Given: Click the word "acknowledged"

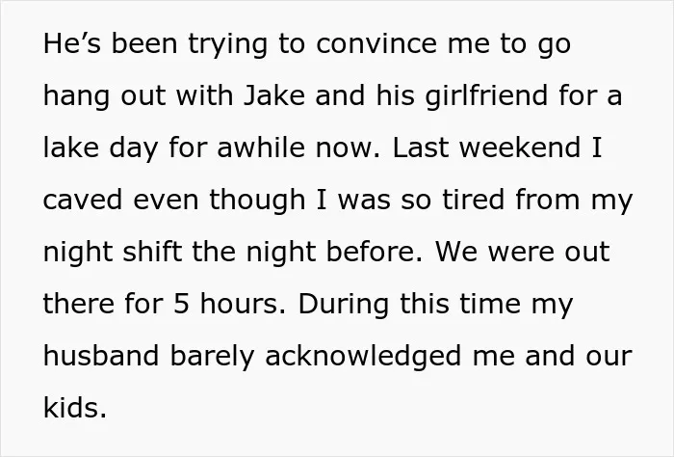Looking at the screenshot, I should pos(364,357).
